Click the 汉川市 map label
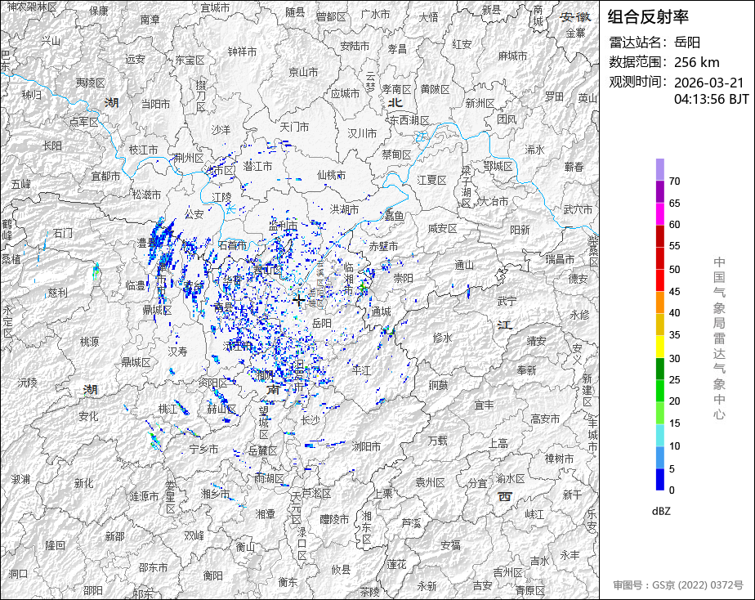 pyautogui.click(x=362, y=133)
